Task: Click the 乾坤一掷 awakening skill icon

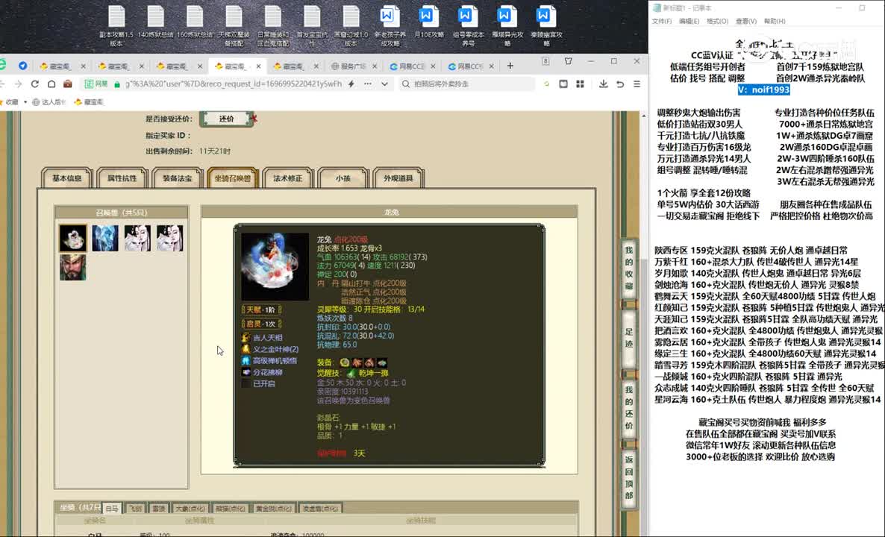Action: 351,374
